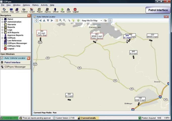This screenshot has width=172, height=121.
Task: Select the pan hand map tool
Action: point(36,20)
